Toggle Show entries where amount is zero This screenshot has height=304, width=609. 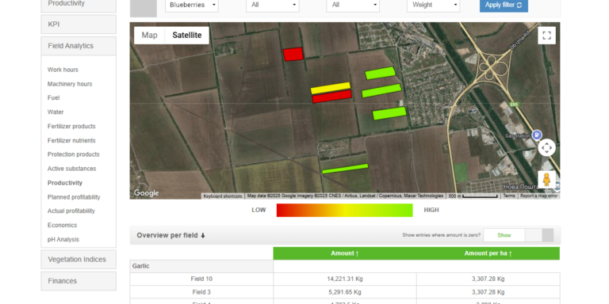tap(519, 235)
